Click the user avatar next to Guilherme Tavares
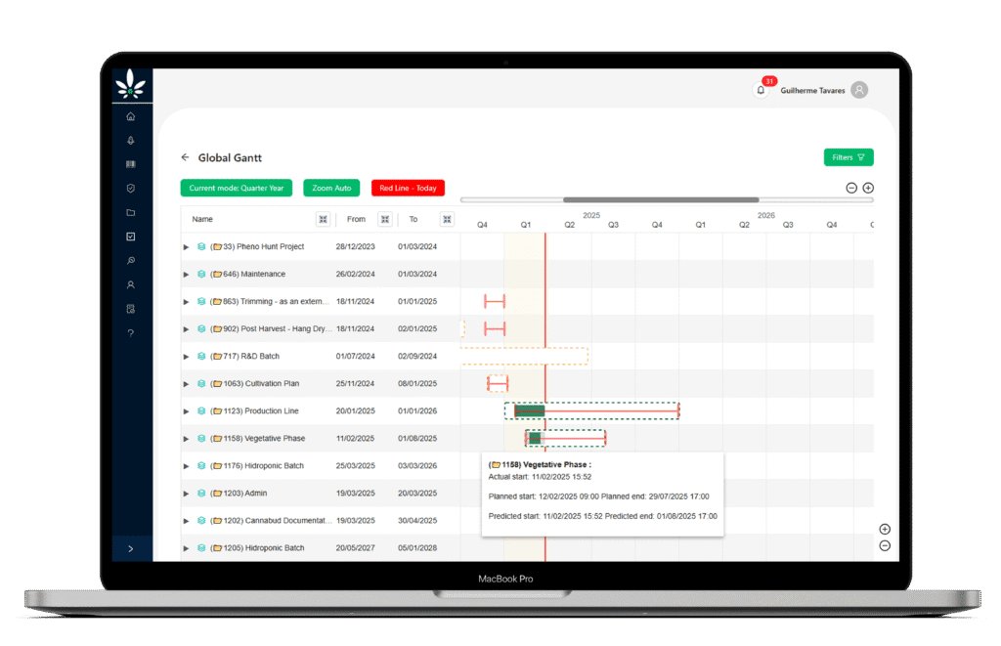Image resolution: width=1001 pixels, height=646 pixels. [859, 90]
